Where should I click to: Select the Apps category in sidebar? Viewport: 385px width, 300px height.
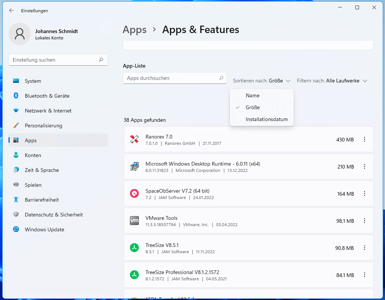click(58, 140)
